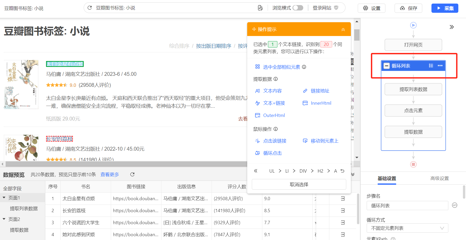Toggle the 浏览模式 switch

298,8
